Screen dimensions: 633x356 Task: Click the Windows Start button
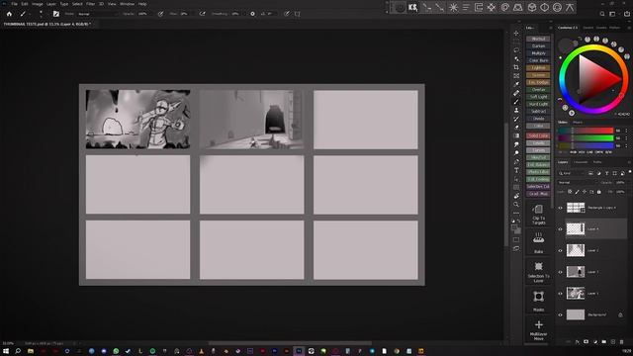pyautogui.click(x=6, y=351)
